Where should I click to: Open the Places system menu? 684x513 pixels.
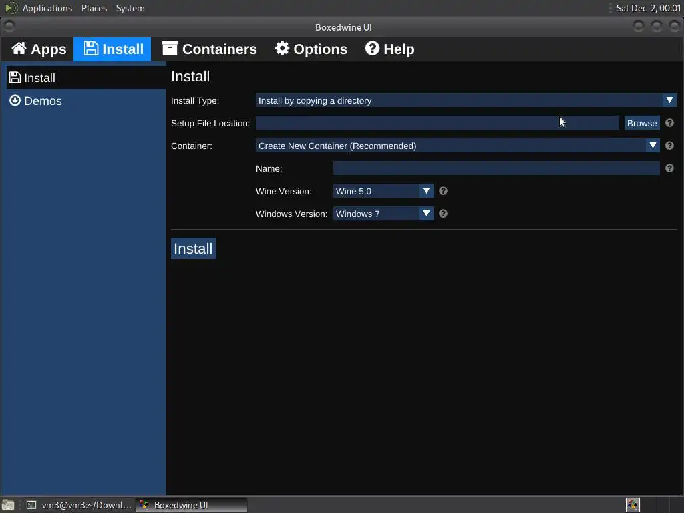(94, 8)
